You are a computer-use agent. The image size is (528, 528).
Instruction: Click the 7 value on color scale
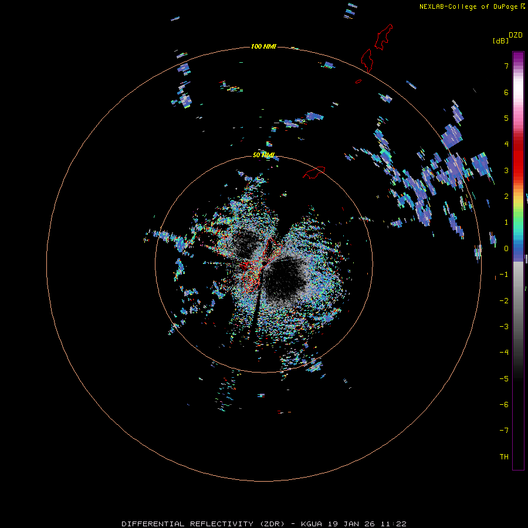tap(506, 66)
